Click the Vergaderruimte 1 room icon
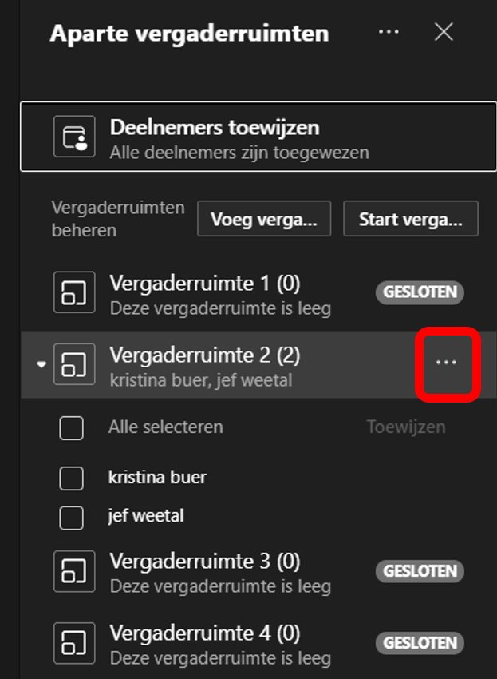This screenshot has width=497, height=679. pos(74,292)
